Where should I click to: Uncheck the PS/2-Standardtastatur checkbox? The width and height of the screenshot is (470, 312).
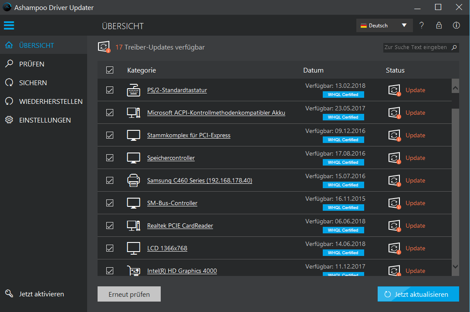click(x=110, y=90)
